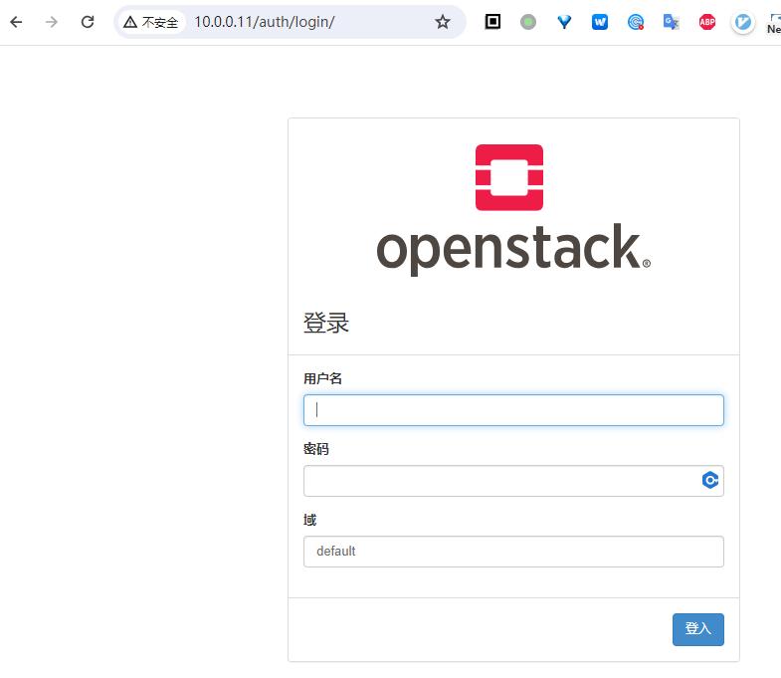Open the 不安全 site security warning
Screen dimensions: 781x678
[x=151, y=22]
